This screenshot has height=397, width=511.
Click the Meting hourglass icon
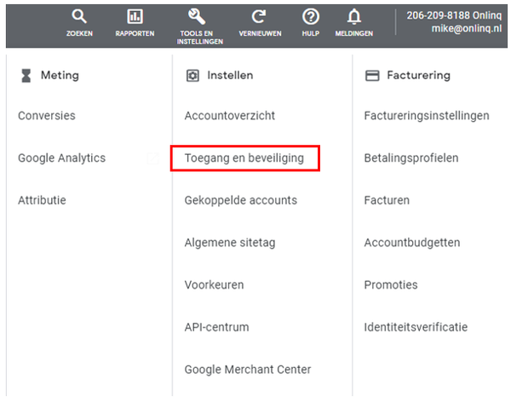26,76
